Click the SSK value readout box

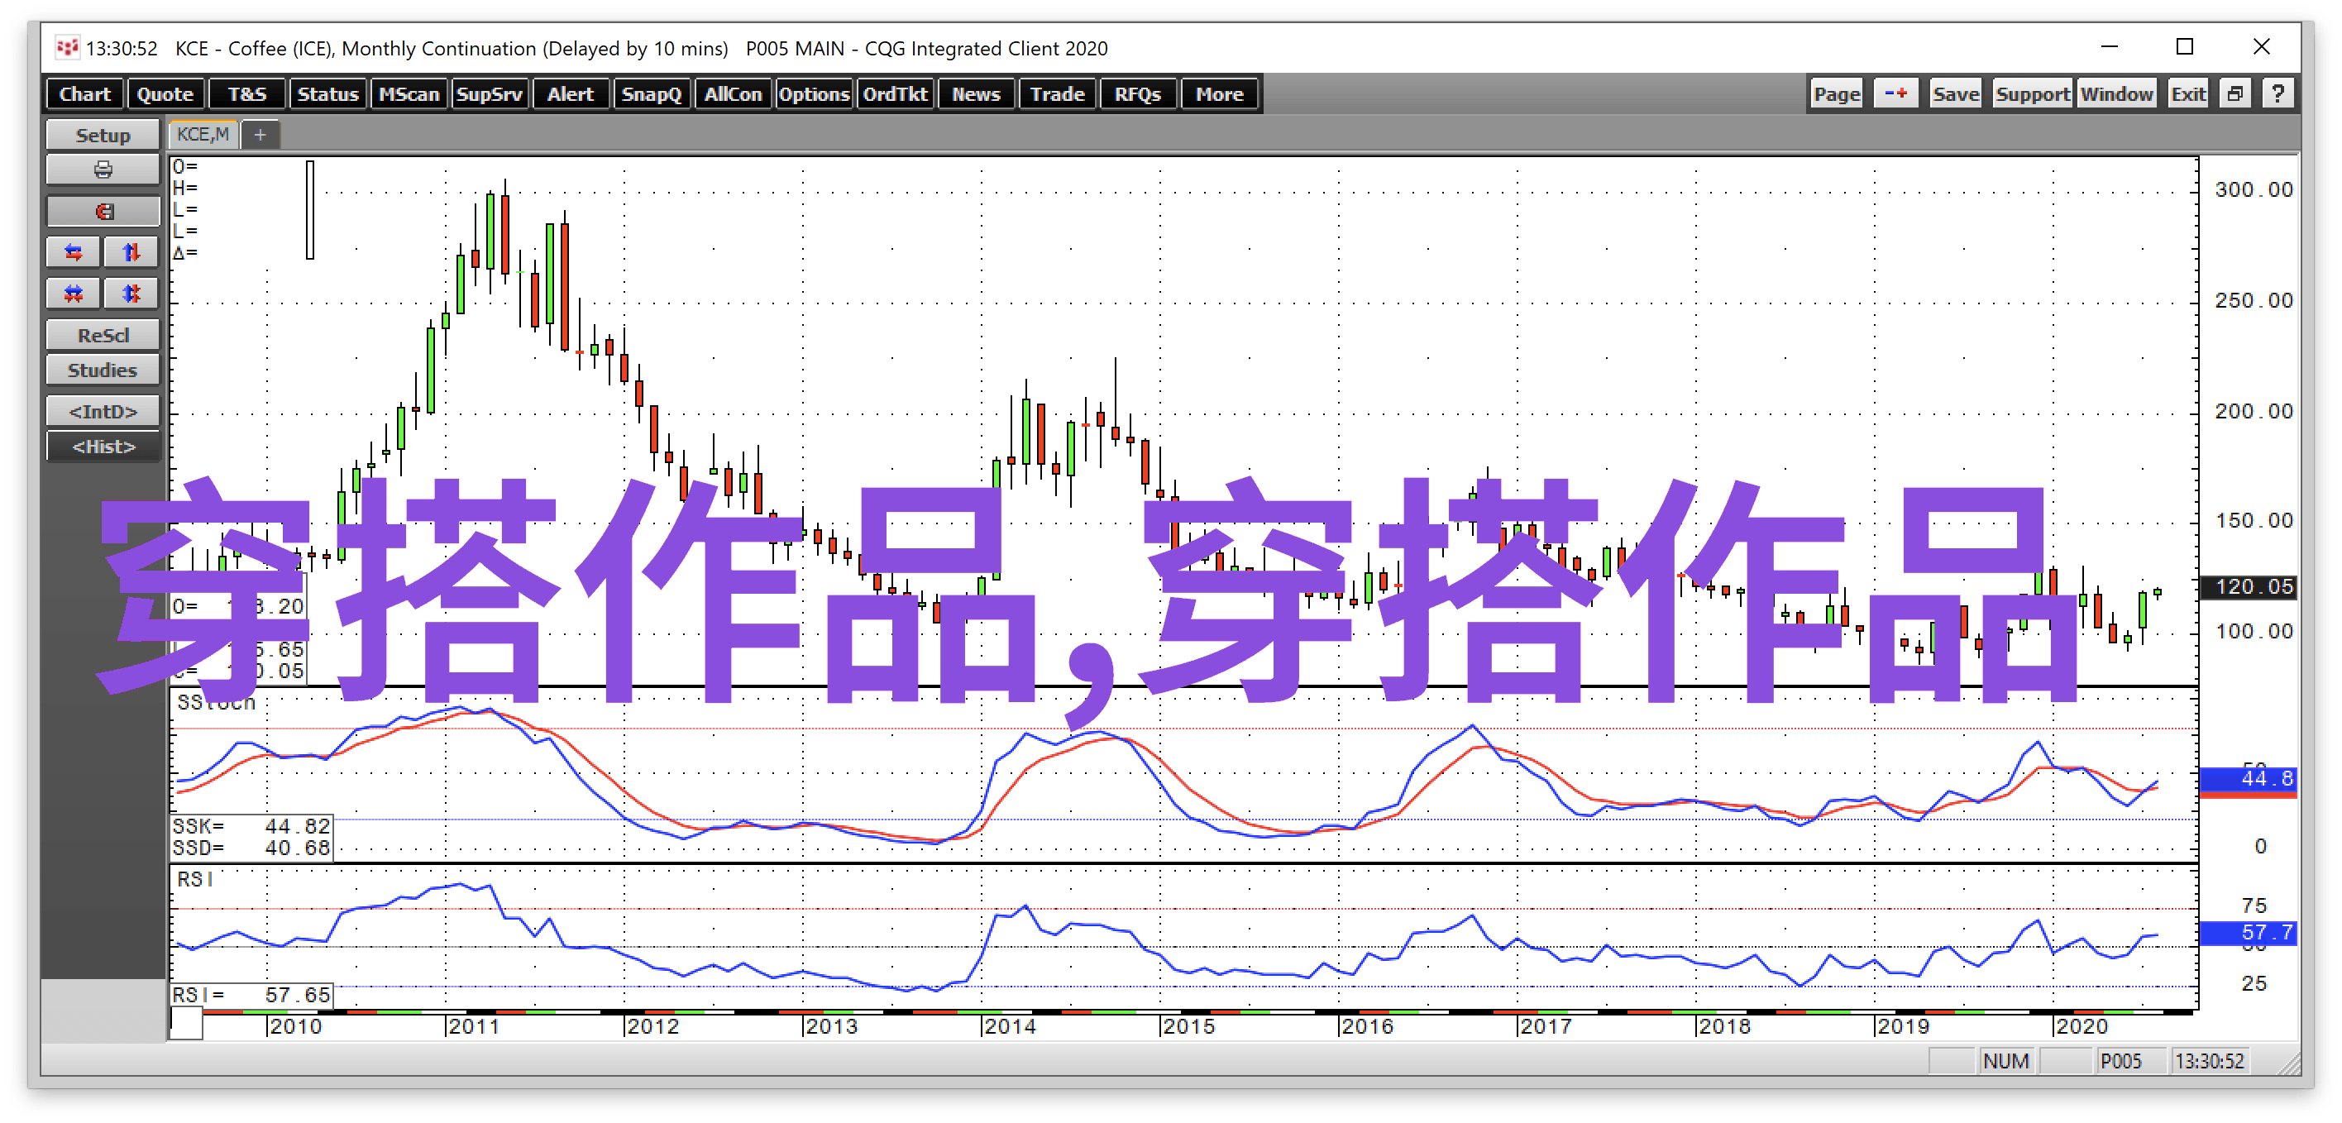251,827
